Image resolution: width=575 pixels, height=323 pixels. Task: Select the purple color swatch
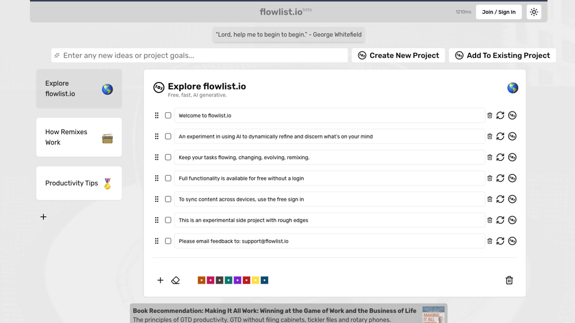click(x=238, y=280)
